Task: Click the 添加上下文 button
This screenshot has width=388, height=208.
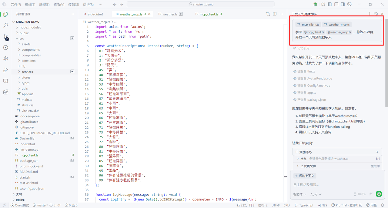Action: pyautogui.click(x=305, y=176)
